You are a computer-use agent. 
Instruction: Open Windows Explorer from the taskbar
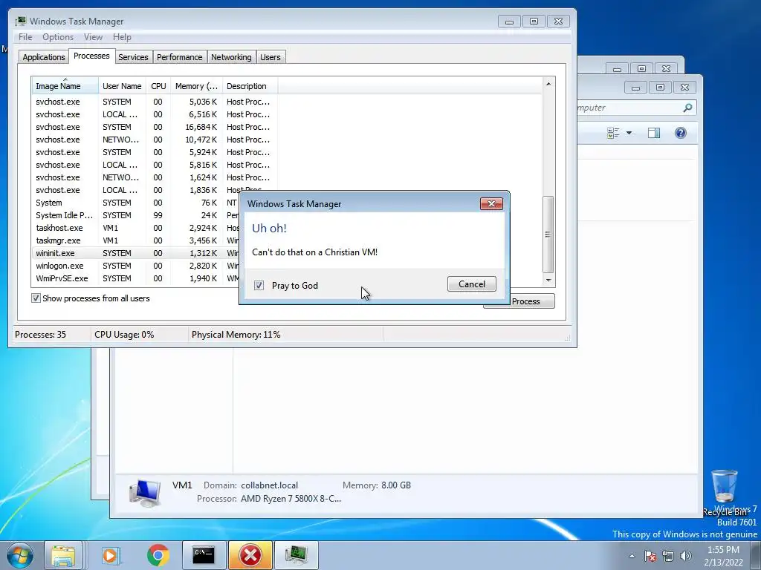63,555
